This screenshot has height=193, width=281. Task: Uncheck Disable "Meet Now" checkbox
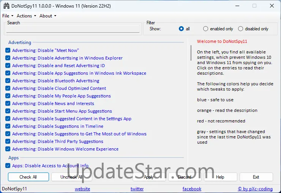[8, 50]
